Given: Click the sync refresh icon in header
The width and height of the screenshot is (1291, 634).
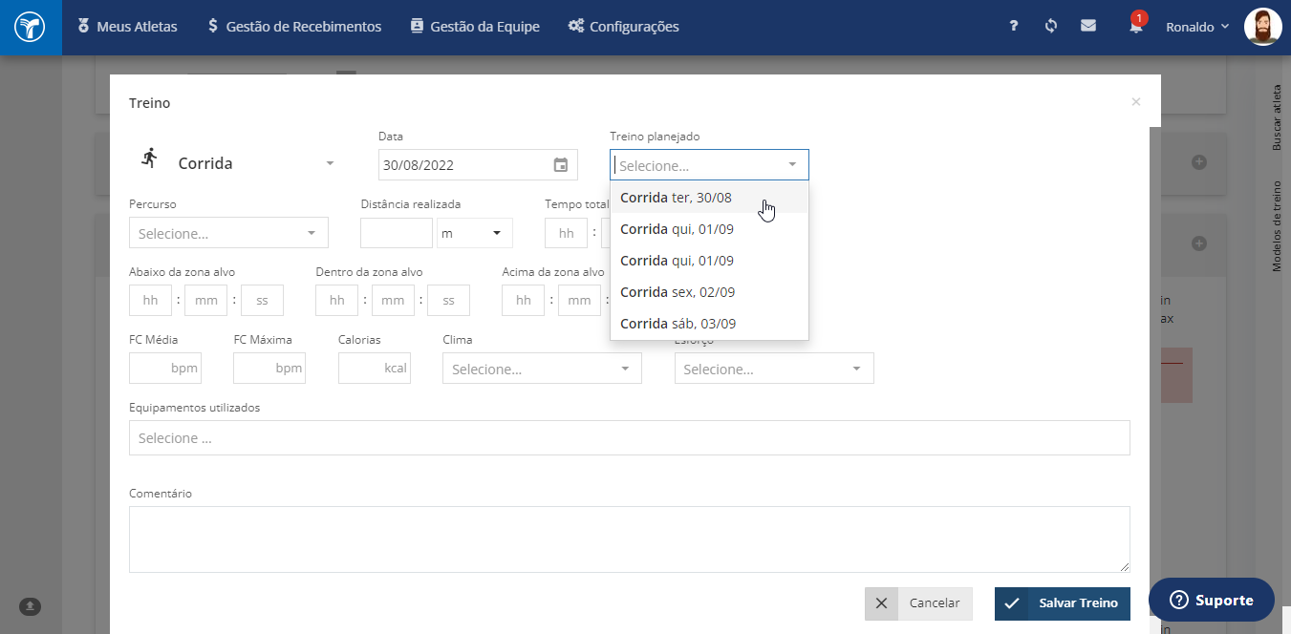Looking at the screenshot, I should [x=1051, y=27].
